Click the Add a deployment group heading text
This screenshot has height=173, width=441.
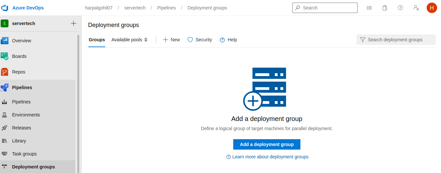pyautogui.click(x=267, y=119)
